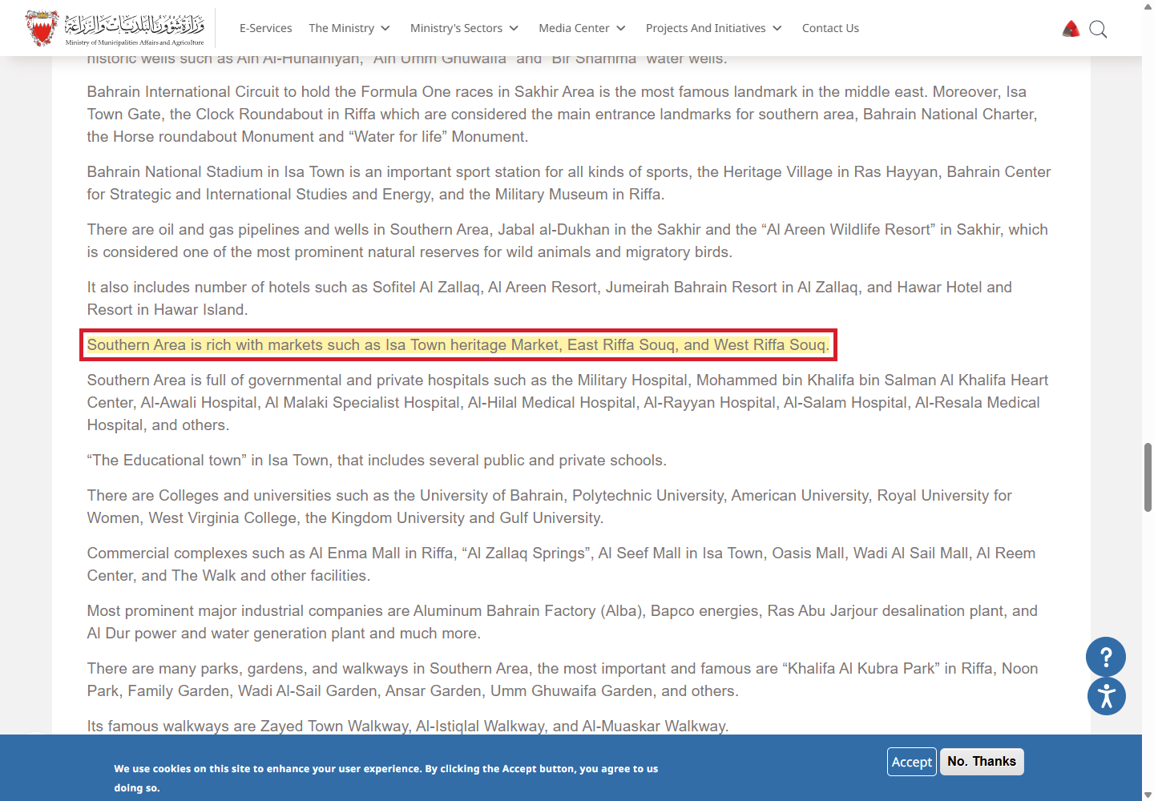Click the paragraph starting "Southern Area is full of governmental"
This screenshot has height=801, width=1154.
tap(567, 402)
